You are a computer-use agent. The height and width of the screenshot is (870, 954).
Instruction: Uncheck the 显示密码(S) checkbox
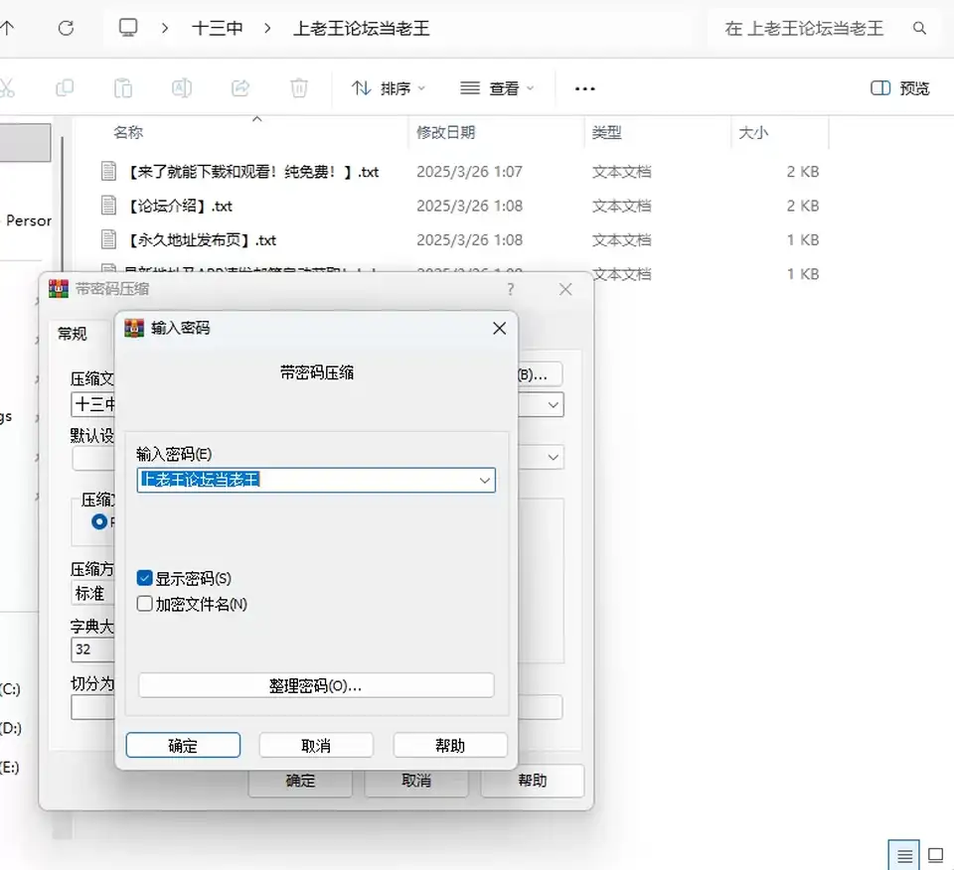(x=144, y=578)
